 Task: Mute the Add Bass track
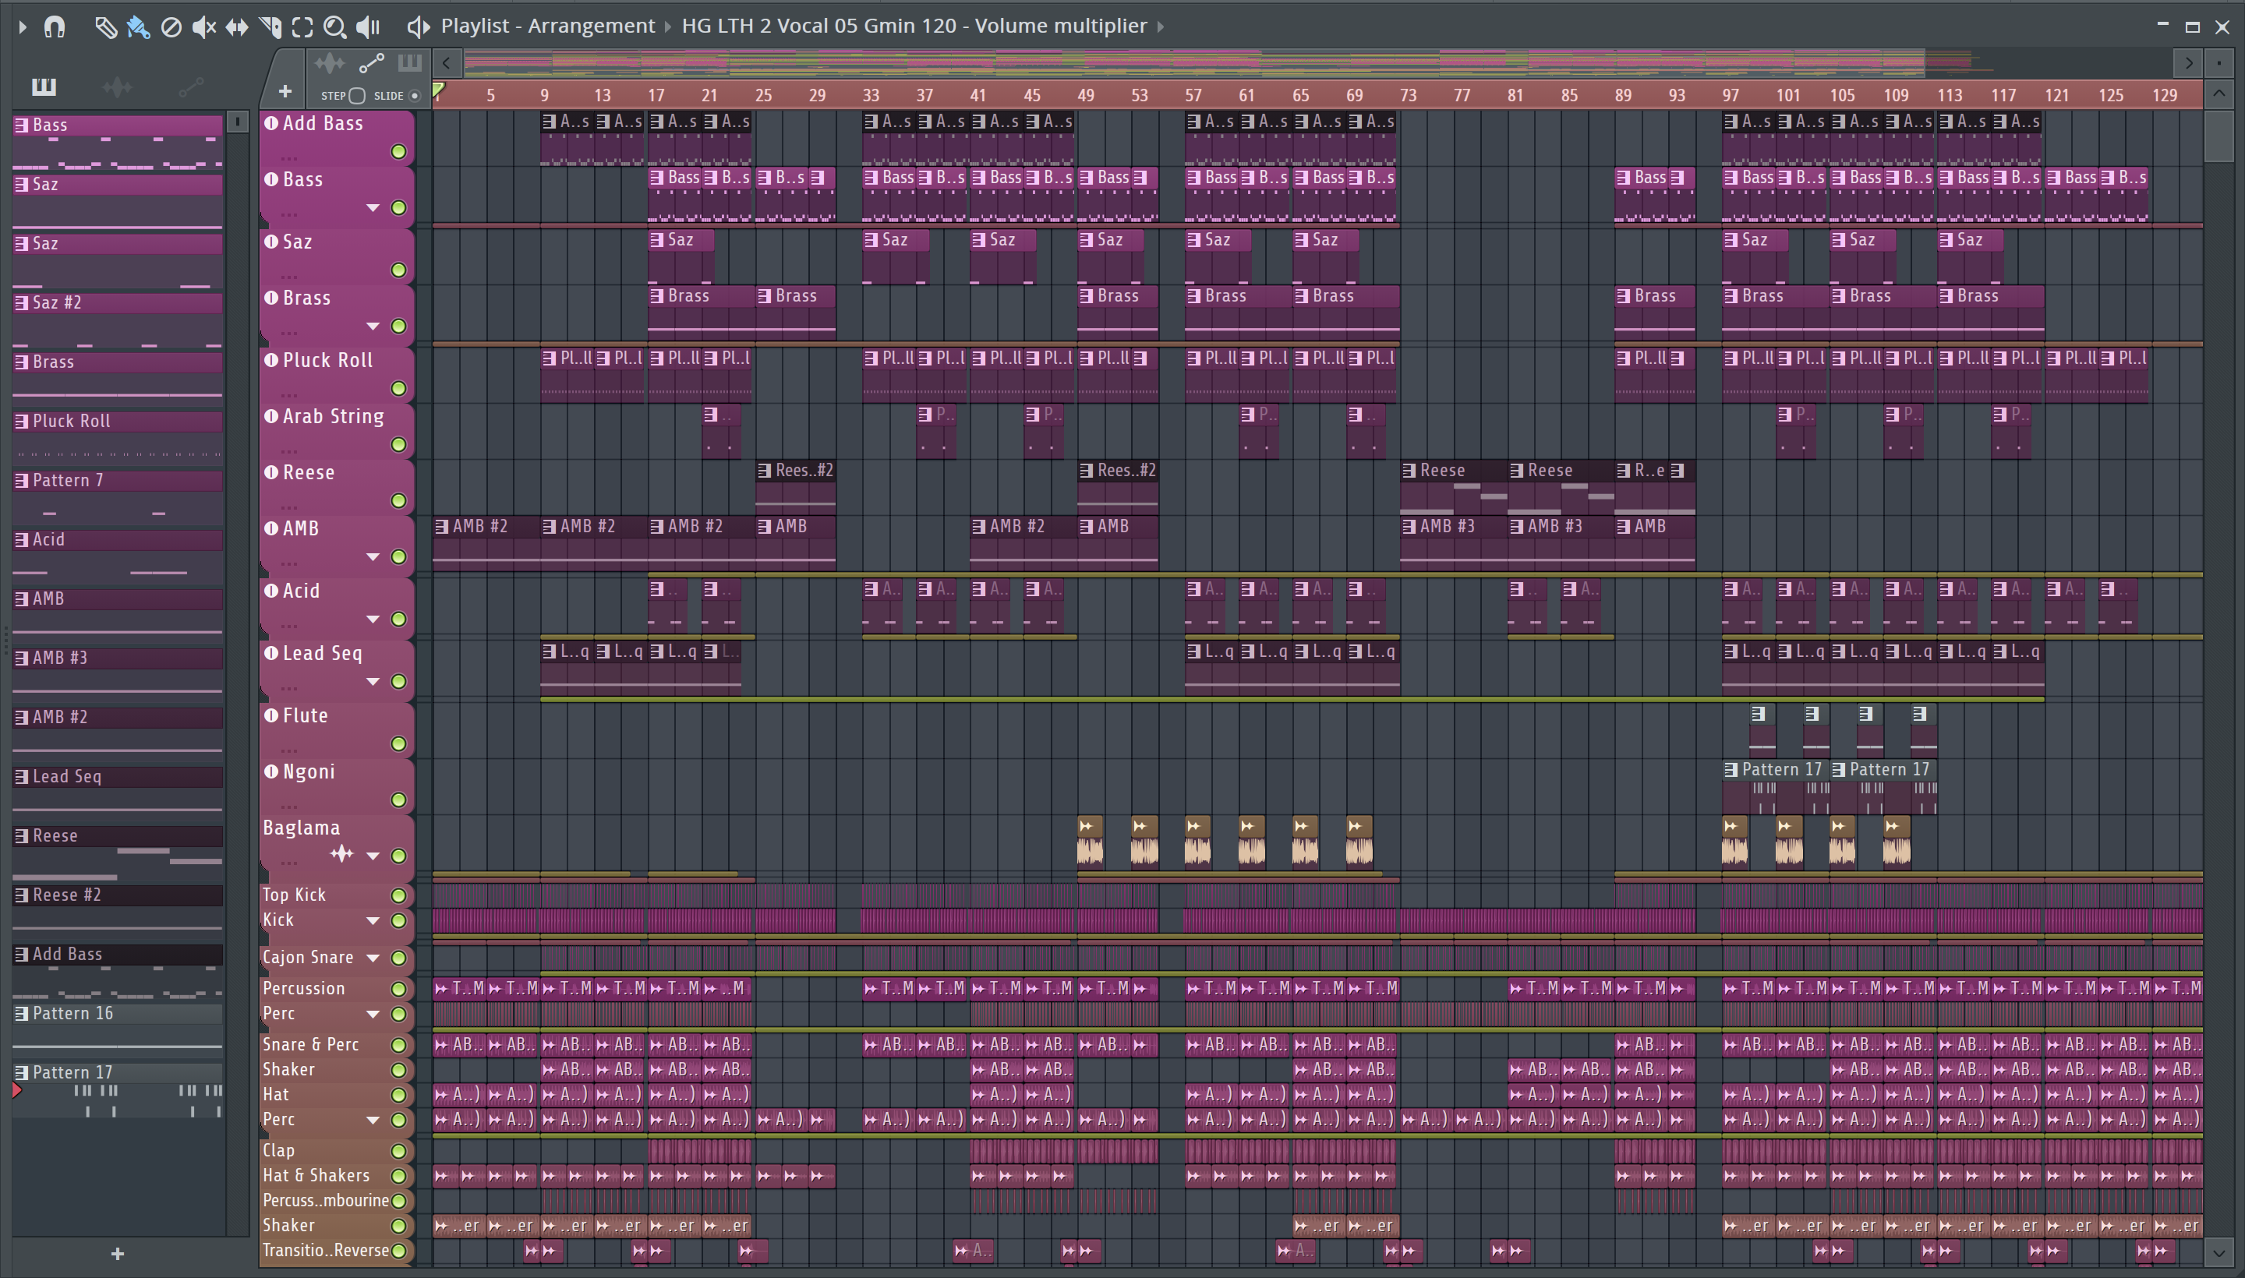tap(398, 152)
